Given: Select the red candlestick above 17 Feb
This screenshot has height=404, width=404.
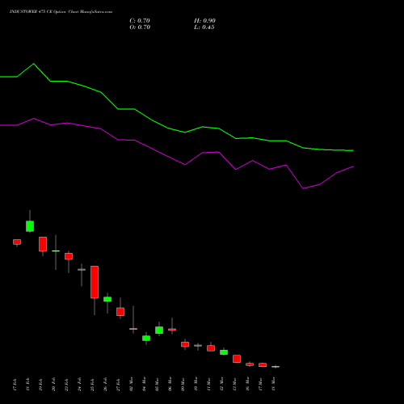Looking at the screenshot, I should click(17, 242).
